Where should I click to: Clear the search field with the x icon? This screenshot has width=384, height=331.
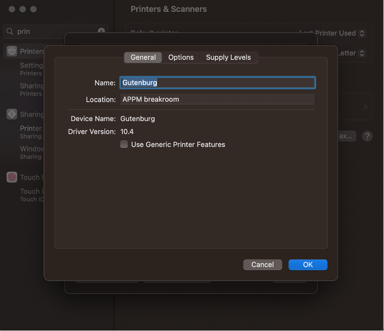[101, 31]
